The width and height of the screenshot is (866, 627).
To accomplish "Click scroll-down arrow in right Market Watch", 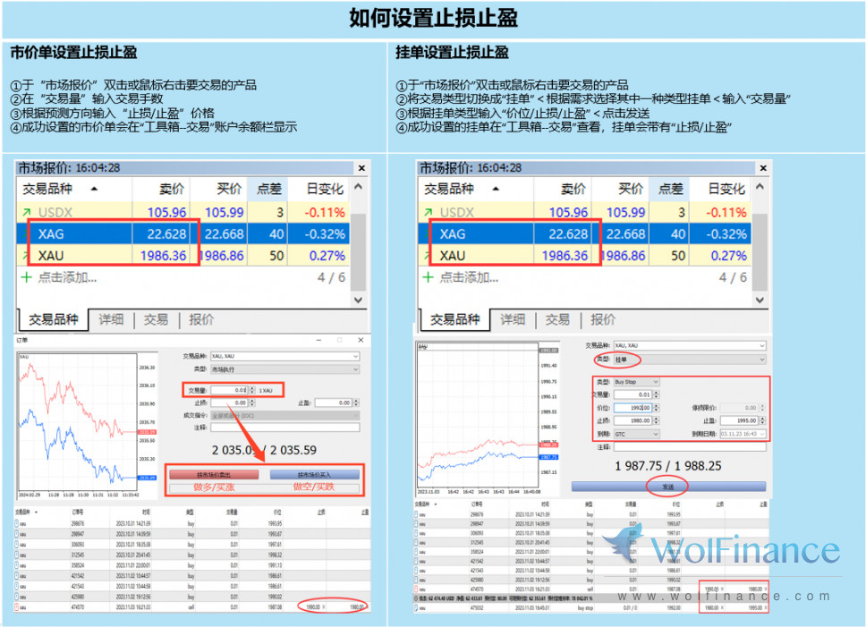I will (760, 300).
